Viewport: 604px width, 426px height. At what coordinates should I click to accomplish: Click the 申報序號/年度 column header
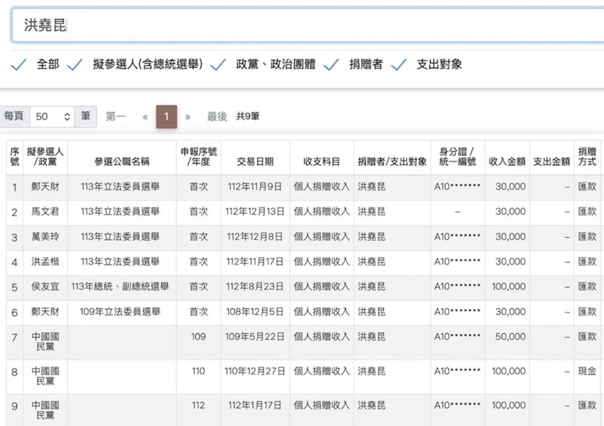pos(198,157)
